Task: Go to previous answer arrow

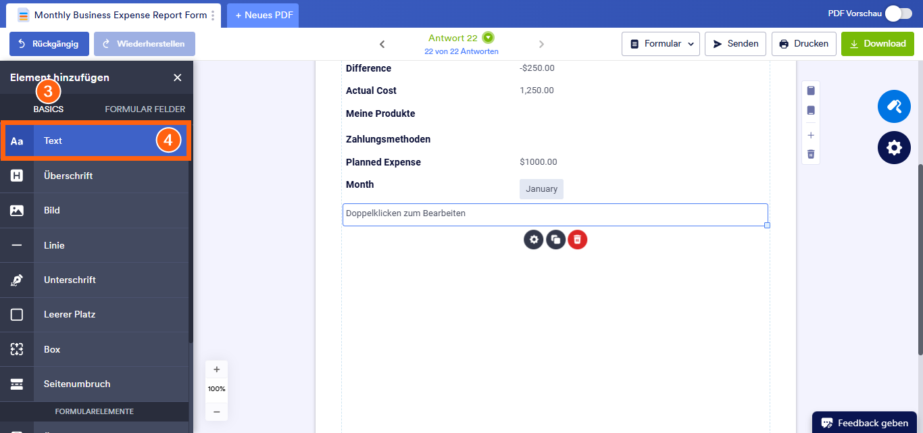Action: click(382, 44)
